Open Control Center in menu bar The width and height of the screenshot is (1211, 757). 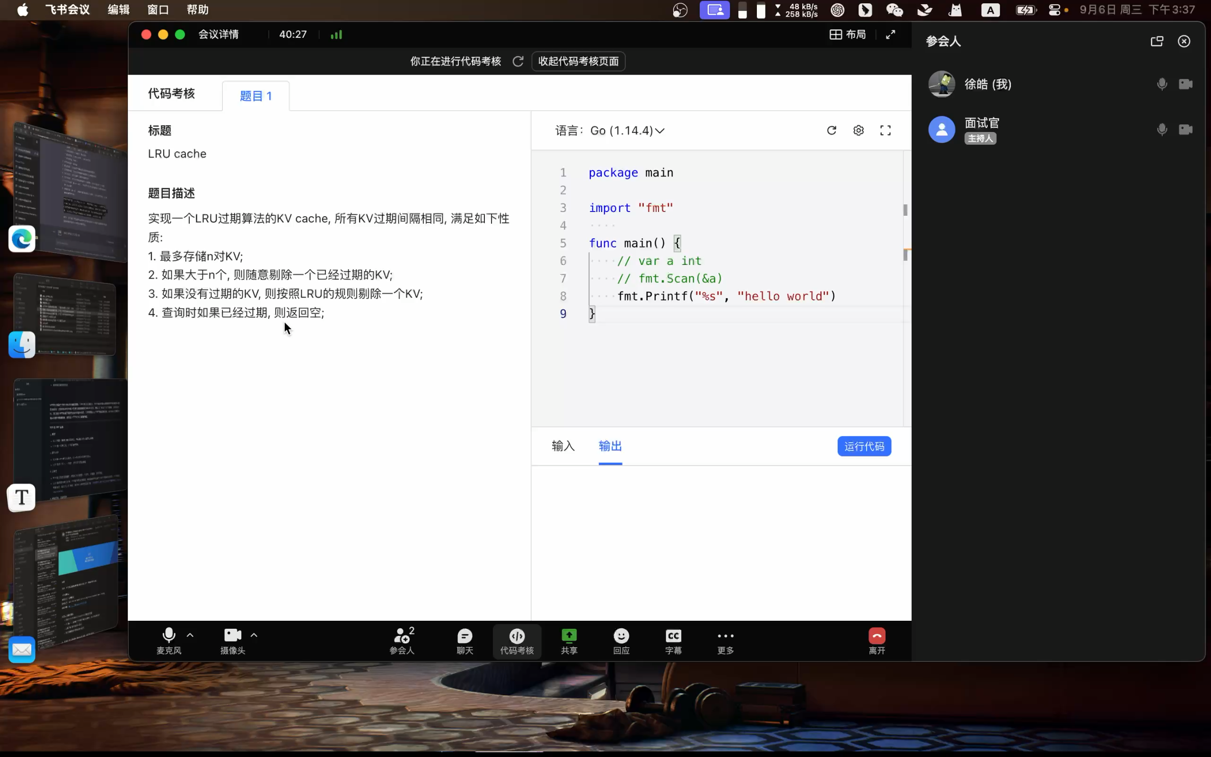tap(1054, 10)
